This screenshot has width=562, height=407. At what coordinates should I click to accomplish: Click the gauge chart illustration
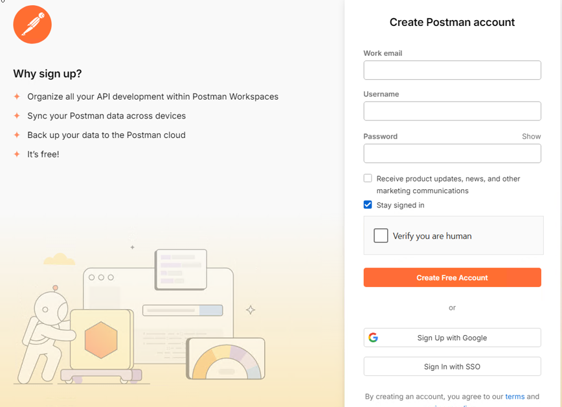point(226,359)
